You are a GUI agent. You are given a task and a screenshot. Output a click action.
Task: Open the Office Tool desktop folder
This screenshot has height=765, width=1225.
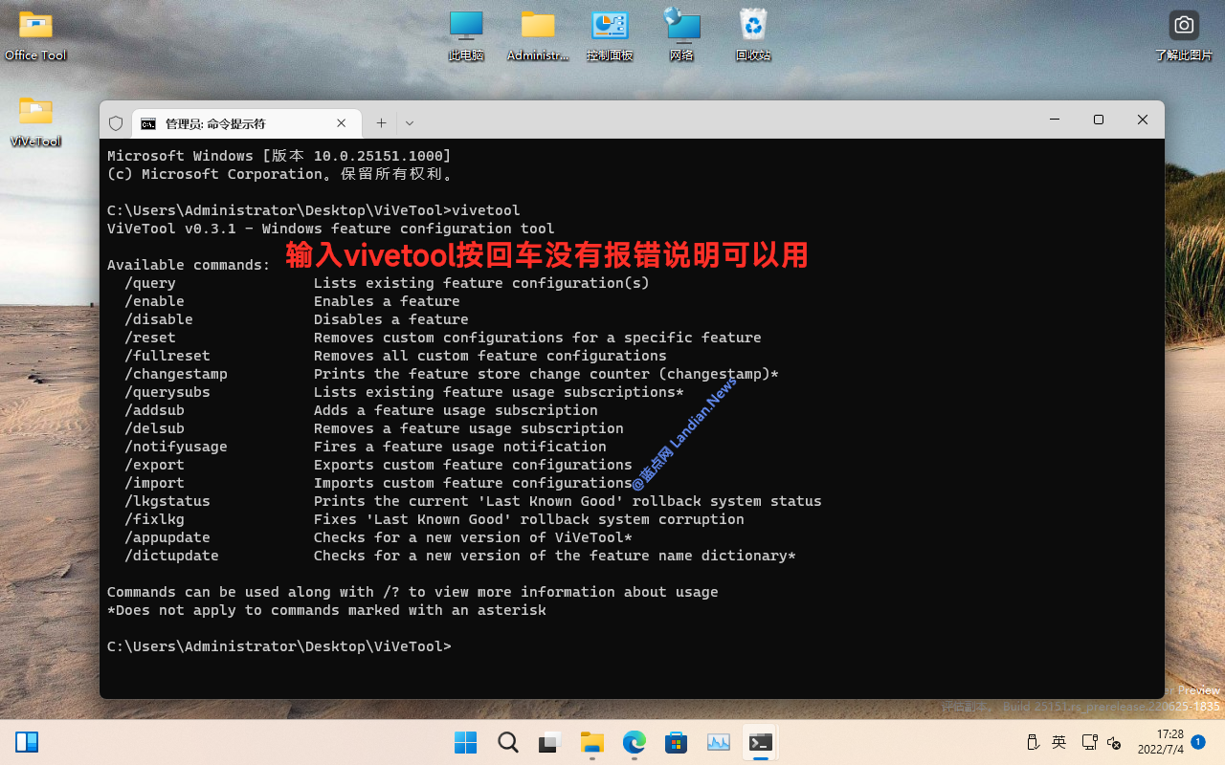click(35, 35)
